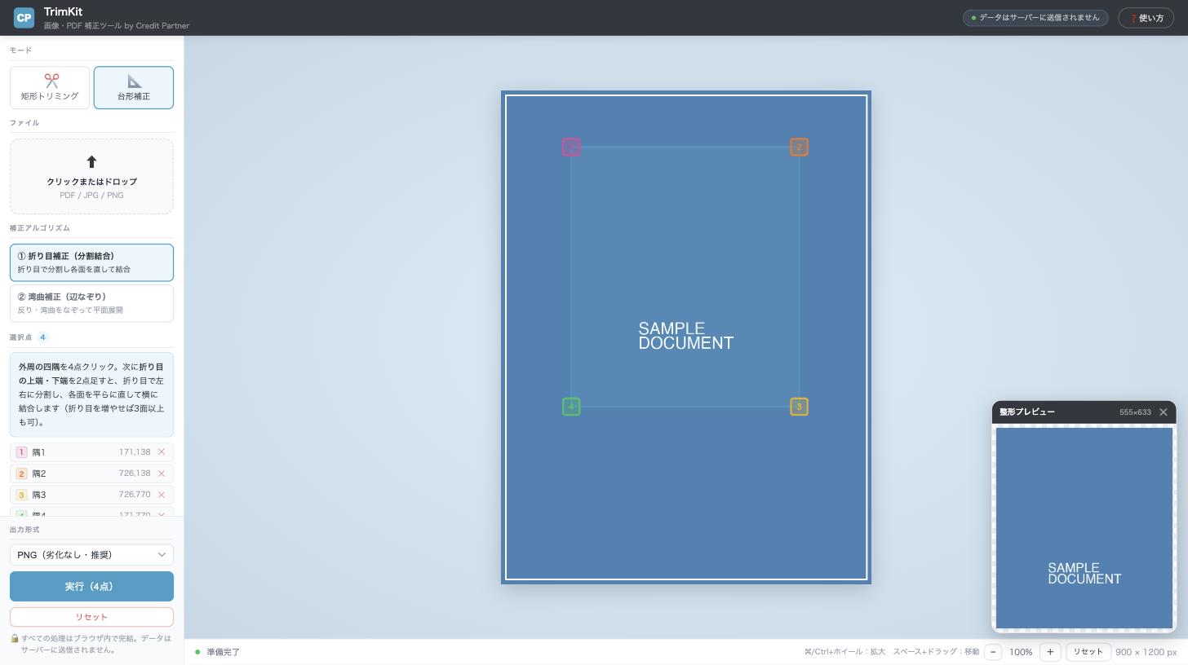Click green corner handle 4 on canvas
Screen dimensions: 1188x665
(571, 407)
